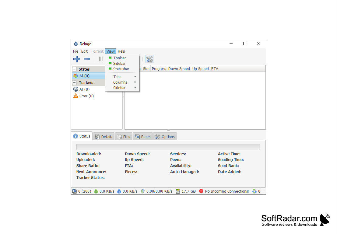Screen dimensions: 337x234
Task: Open Preferences via the wrench and screwdriver icon
Action: pos(149,59)
